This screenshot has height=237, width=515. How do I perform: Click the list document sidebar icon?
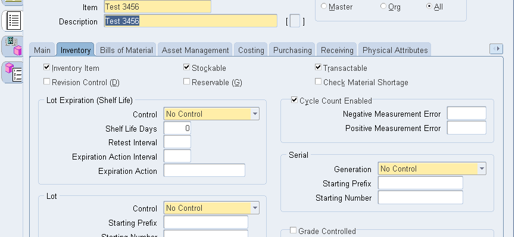(13, 21)
